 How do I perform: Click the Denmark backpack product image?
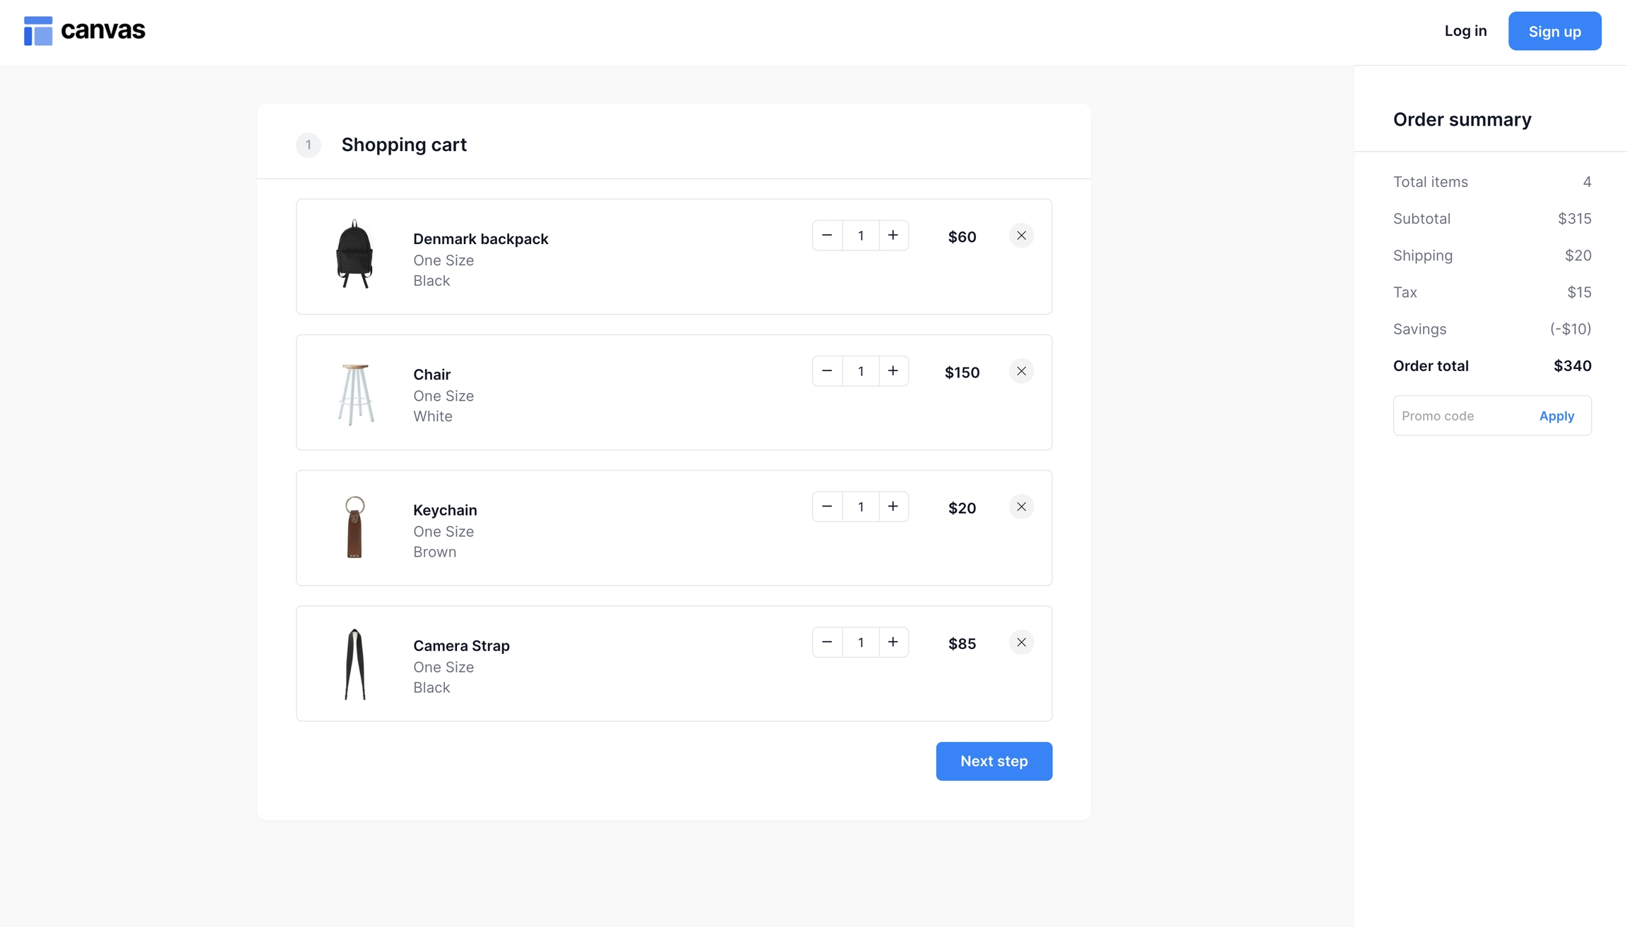[x=354, y=255]
